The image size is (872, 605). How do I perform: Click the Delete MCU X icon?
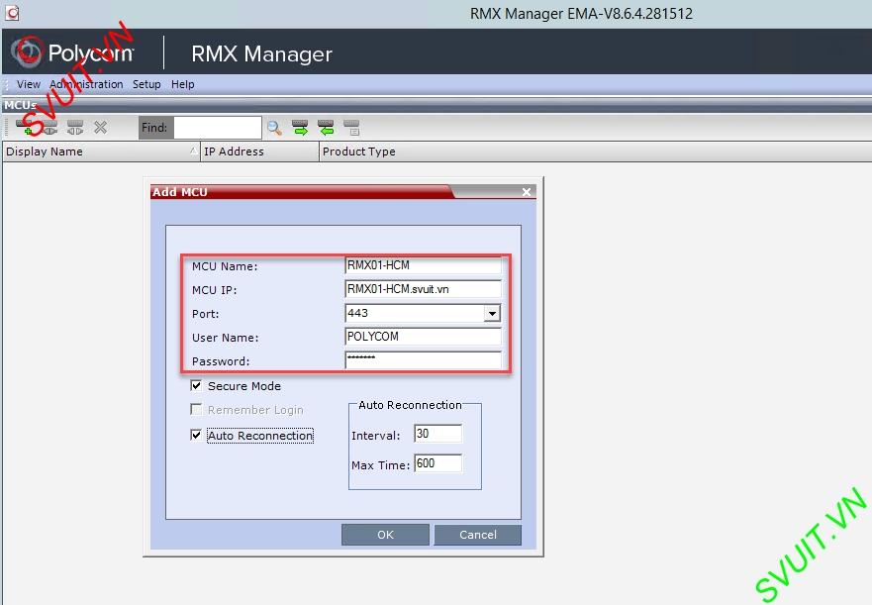click(100, 128)
